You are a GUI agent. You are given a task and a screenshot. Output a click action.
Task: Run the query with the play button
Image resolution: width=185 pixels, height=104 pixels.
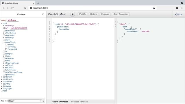click(x=73, y=14)
